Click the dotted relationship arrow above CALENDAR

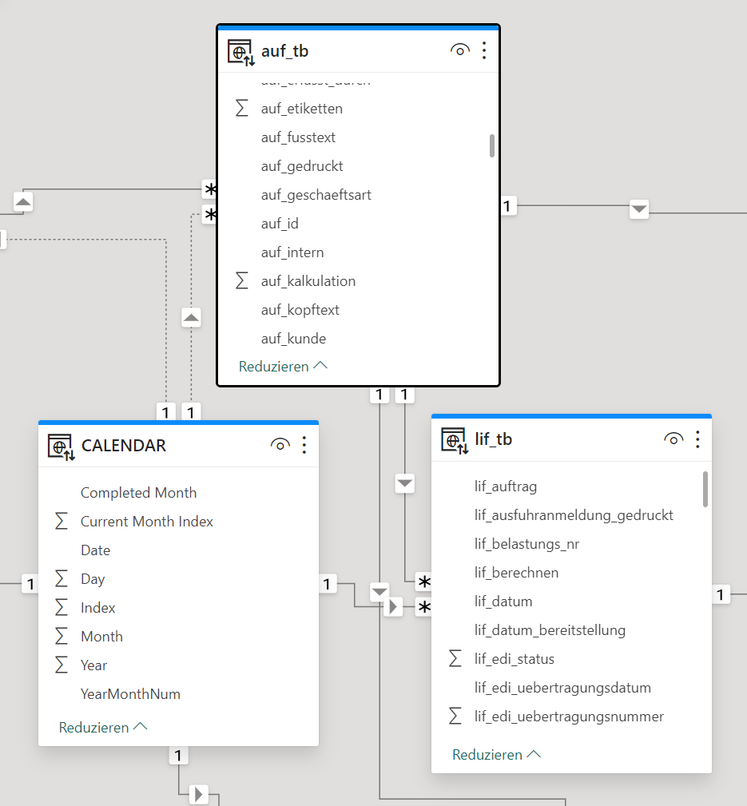[x=191, y=318]
